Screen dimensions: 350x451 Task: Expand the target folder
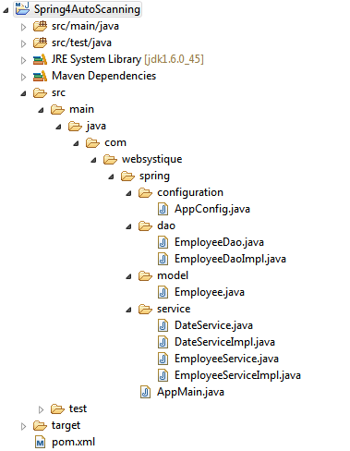click(23, 426)
